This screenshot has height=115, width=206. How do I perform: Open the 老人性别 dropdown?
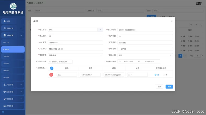[x=75, y=36]
